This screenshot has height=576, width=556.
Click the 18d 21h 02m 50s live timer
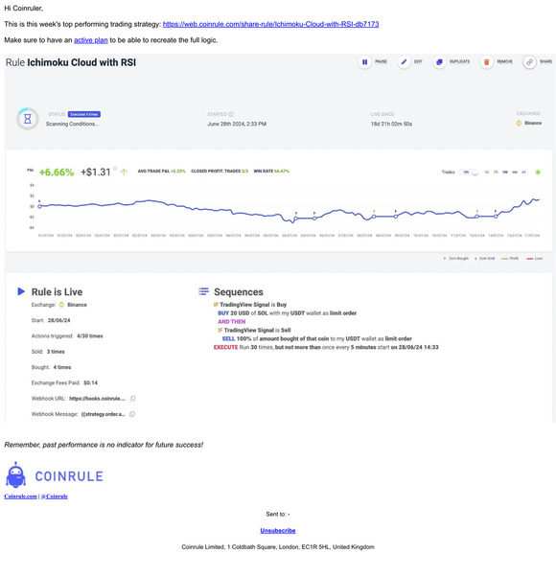(x=391, y=125)
